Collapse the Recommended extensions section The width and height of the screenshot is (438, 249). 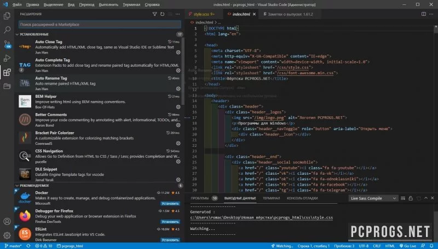(x=17, y=186)
